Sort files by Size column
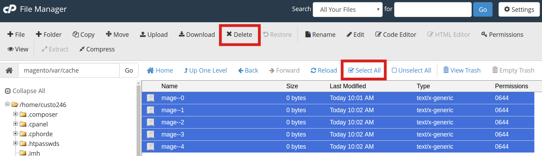The width and height of the screenshot is (542, 156). (292, 86)
